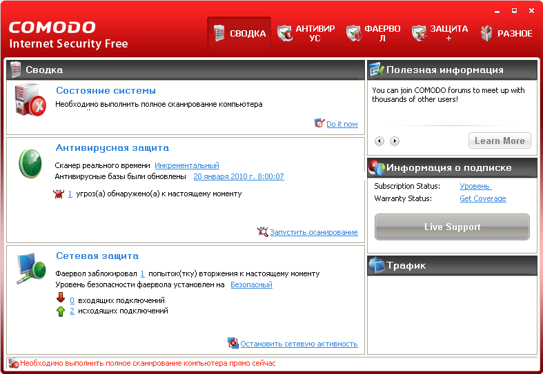
Task: Open the Антивирус tab
Action: [x=306, y=34]
